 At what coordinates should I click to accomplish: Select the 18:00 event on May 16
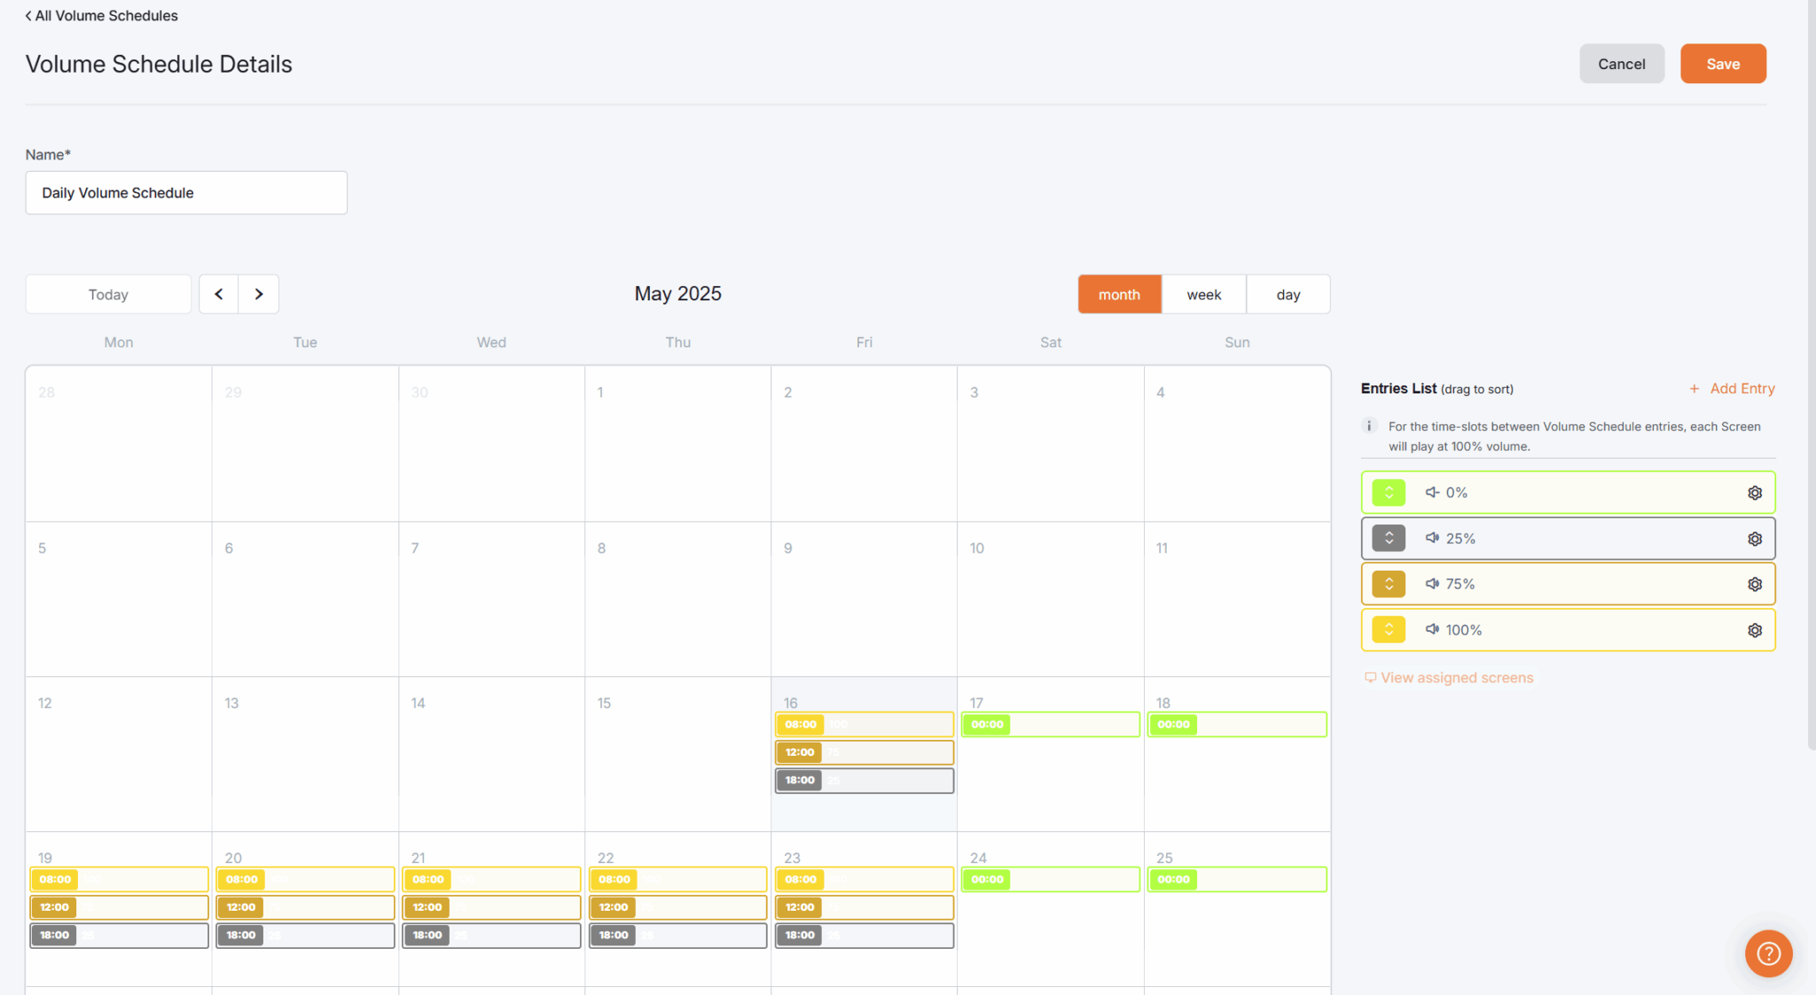865,781
